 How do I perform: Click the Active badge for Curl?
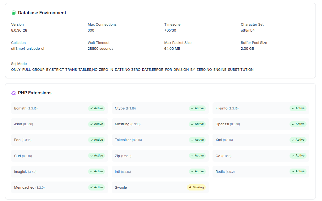[97, 156]
